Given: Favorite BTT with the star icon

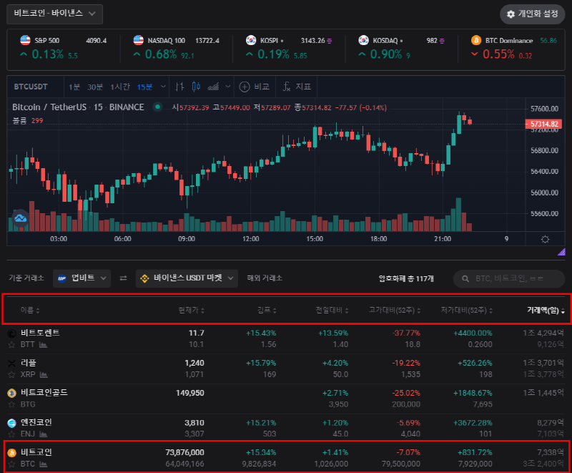Looking at the screenshot, I should [11, 344].
